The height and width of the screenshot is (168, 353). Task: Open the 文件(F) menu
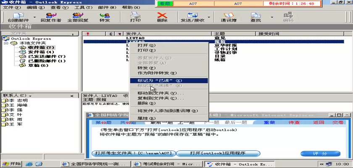(12, 8)
